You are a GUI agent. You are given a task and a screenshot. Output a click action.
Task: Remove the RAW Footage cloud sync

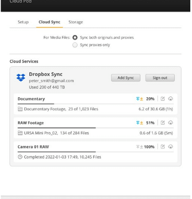171,122
